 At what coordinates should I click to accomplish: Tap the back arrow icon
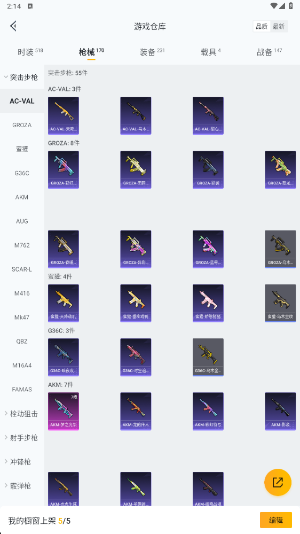tap(13, 26)
